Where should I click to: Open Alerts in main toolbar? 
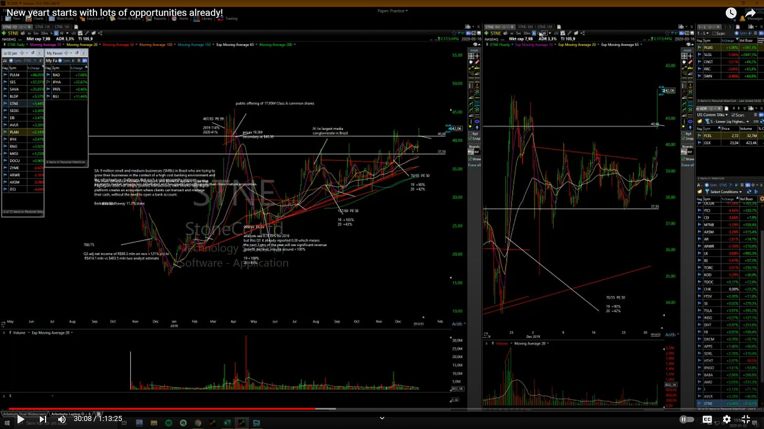(181, 18)
